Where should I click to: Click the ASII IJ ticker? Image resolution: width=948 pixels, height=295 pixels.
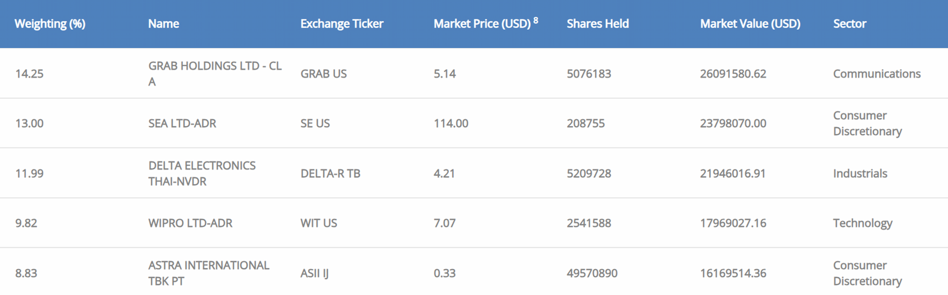(x=315, y=273)
